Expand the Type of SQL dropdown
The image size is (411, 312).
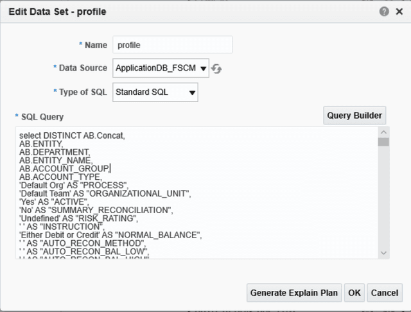pos(155,92)
